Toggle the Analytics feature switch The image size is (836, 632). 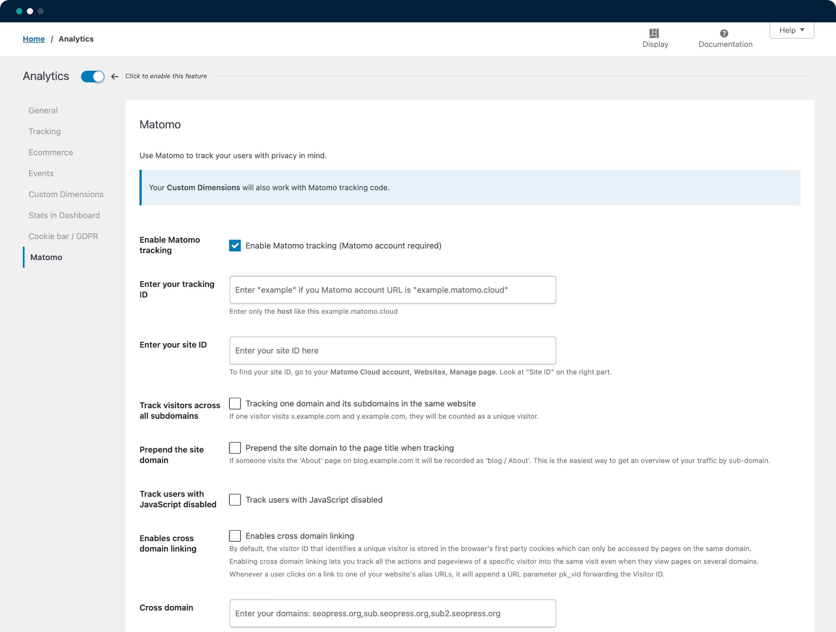(x=93, y=76)
